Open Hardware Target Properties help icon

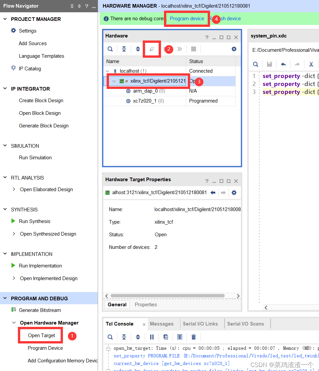tap(207, 181)
